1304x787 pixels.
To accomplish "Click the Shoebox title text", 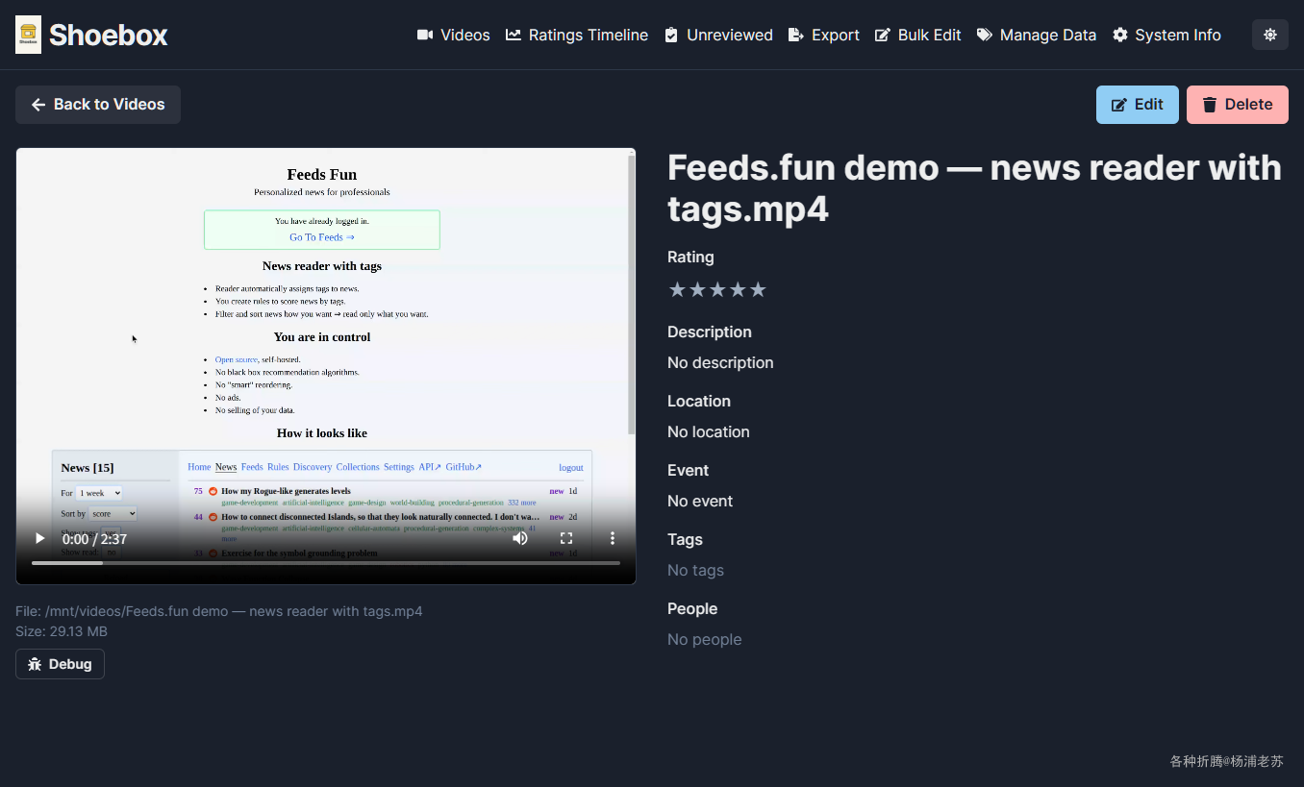I will click(x=108, y=36).
